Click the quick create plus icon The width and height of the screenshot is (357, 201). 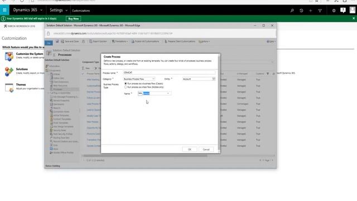(x=310, y=11)
